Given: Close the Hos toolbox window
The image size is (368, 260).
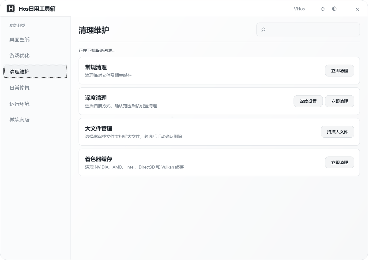Looking at the screenshot, I should tap(357, 9).
